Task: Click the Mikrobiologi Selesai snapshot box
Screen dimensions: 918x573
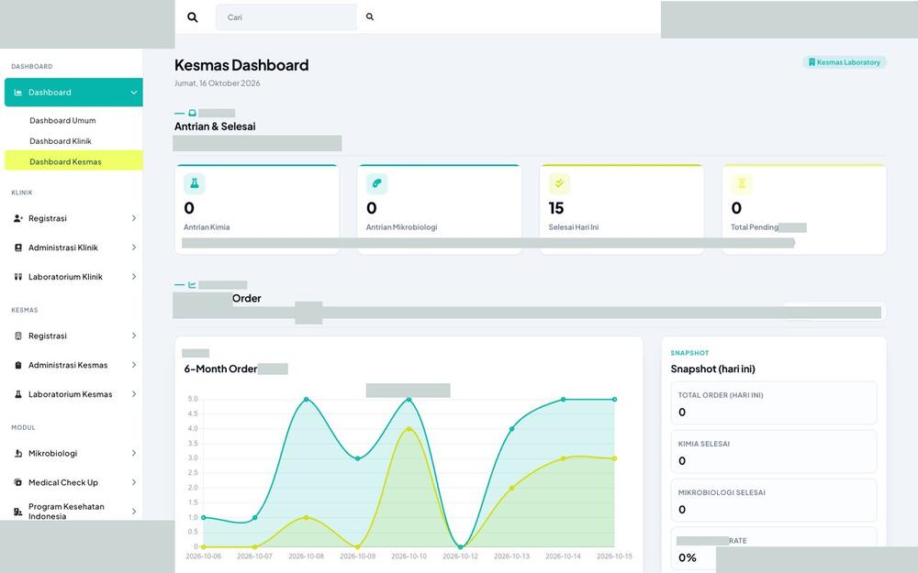Action: [x=773, y=500]
